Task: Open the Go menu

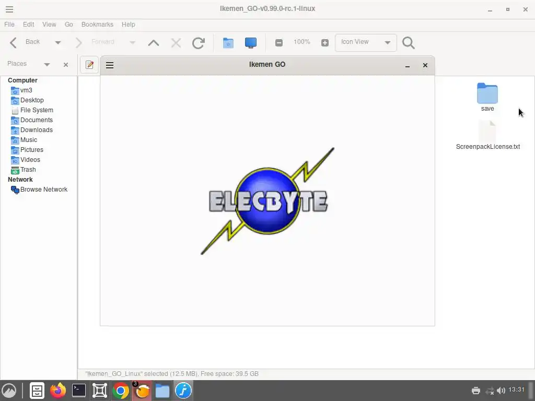Action: pos(69,25)
